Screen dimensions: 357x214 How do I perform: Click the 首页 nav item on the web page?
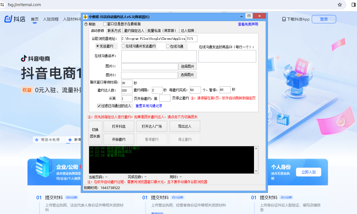click(x=35, y=19)
